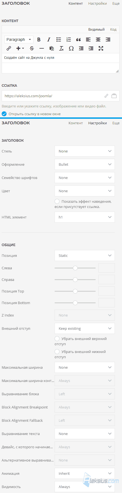122x493 pixels.
Task: Select Контент tab in lower panel
Action: pos(76,123)
